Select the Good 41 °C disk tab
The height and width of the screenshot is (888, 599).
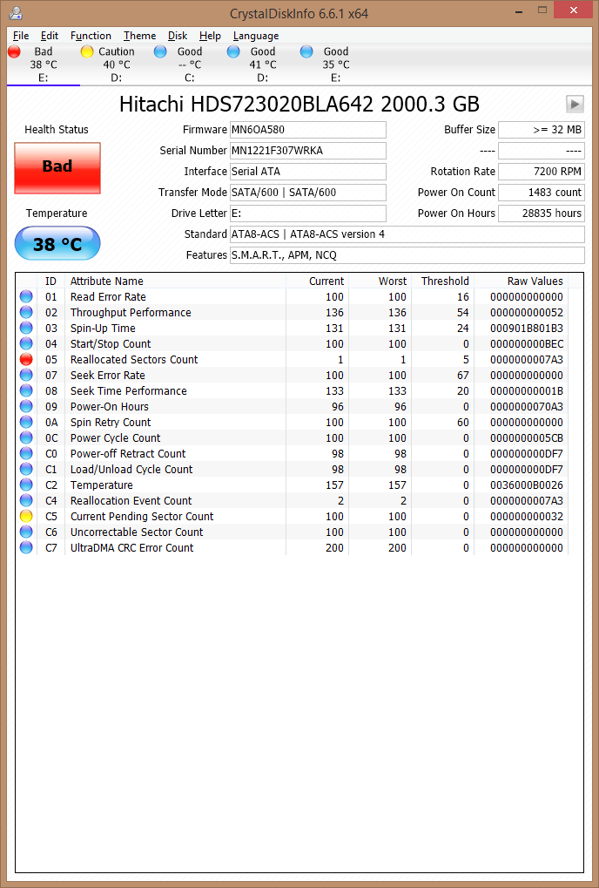(x=262, y=64)
